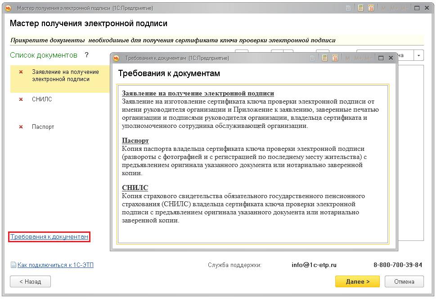
Task: Click the M memory button in the main title bar
Action: click(383, 9)
